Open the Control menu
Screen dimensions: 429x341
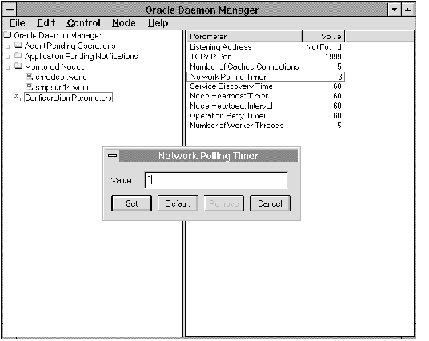83,23
